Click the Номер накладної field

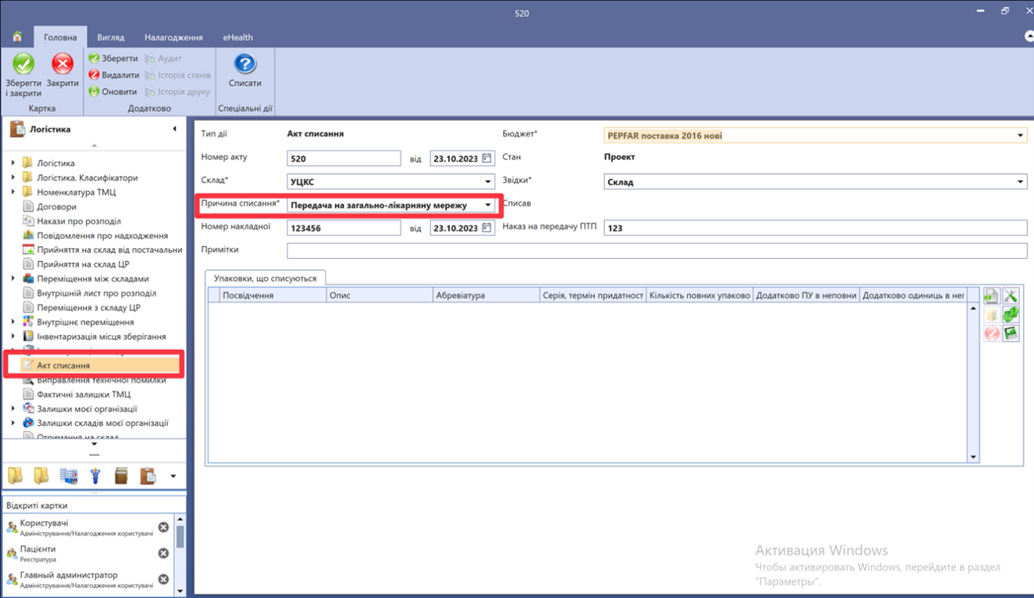344,228
